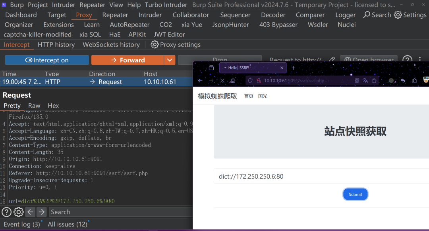Switch to the Collaborator tab
The height and width of the screenshot is (231, 429).
[191, 15]
